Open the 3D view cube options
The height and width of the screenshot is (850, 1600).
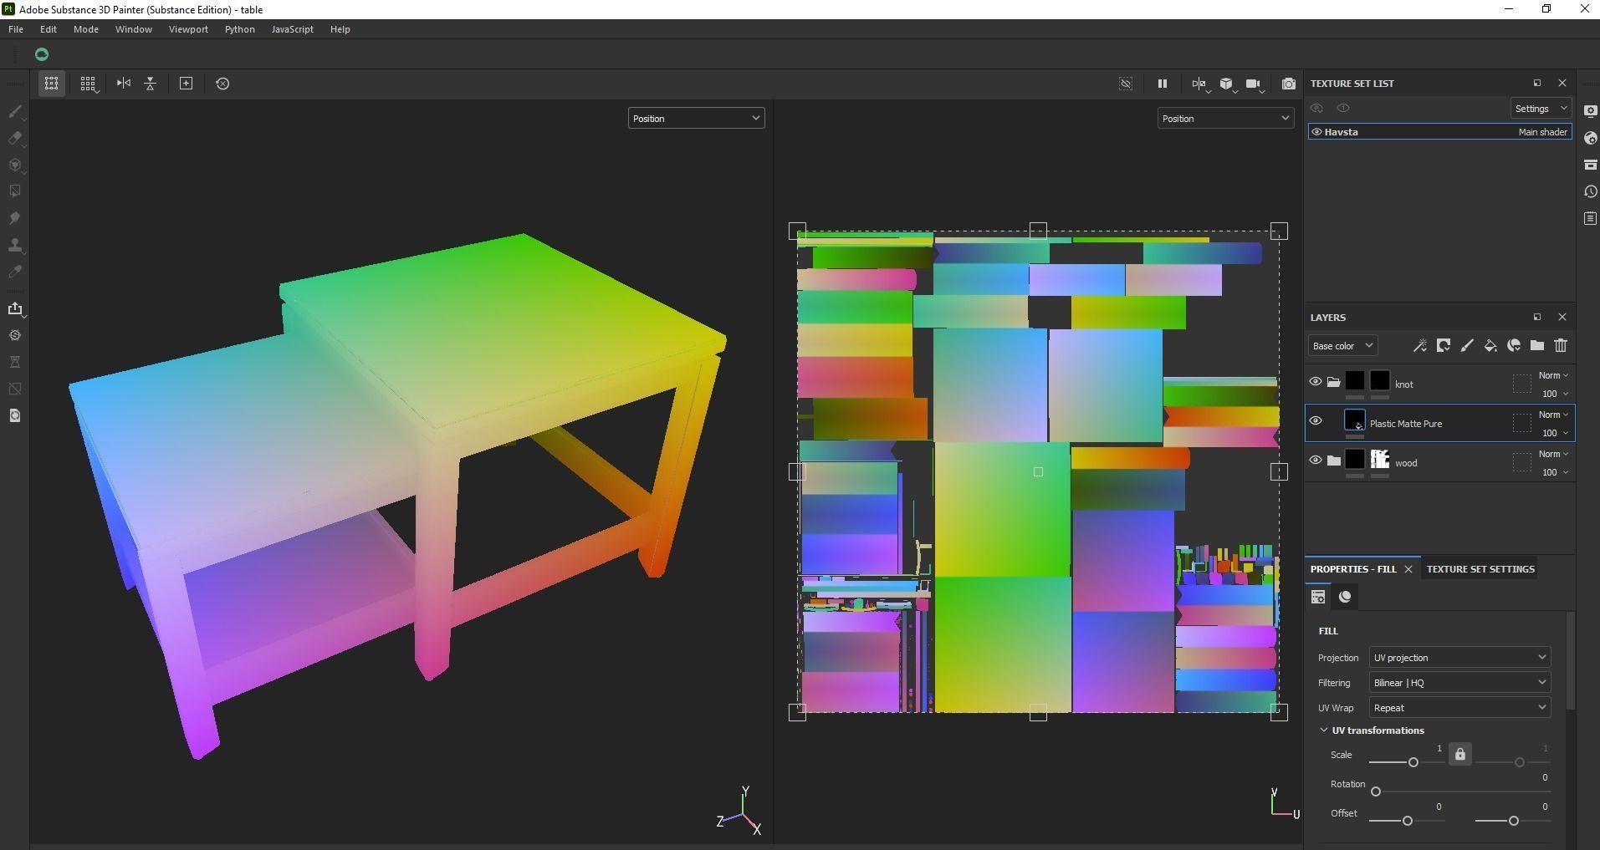pos(1227,84)
